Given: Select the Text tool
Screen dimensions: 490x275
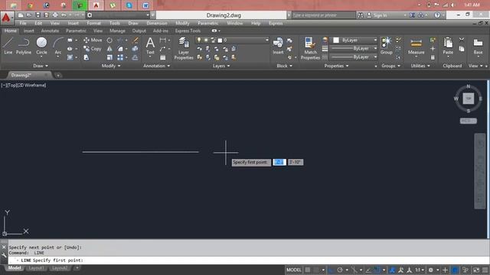Looking at the screenshot, I should [150, 46].
